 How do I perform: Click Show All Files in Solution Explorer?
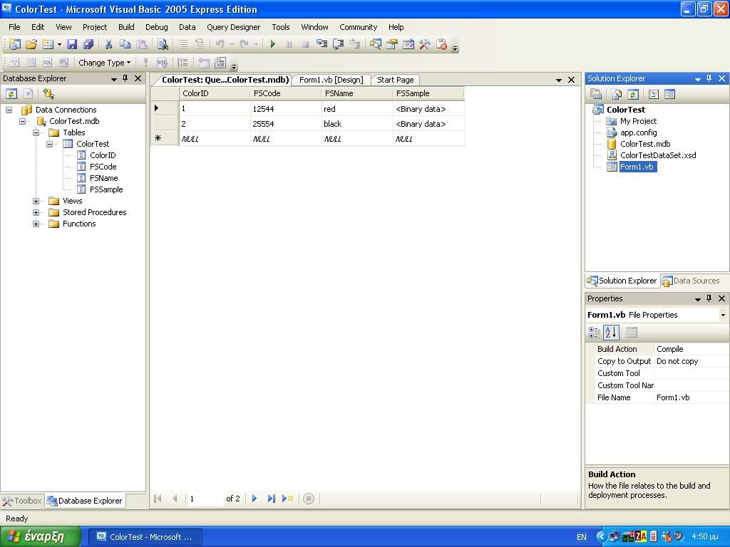pos(616,95)
